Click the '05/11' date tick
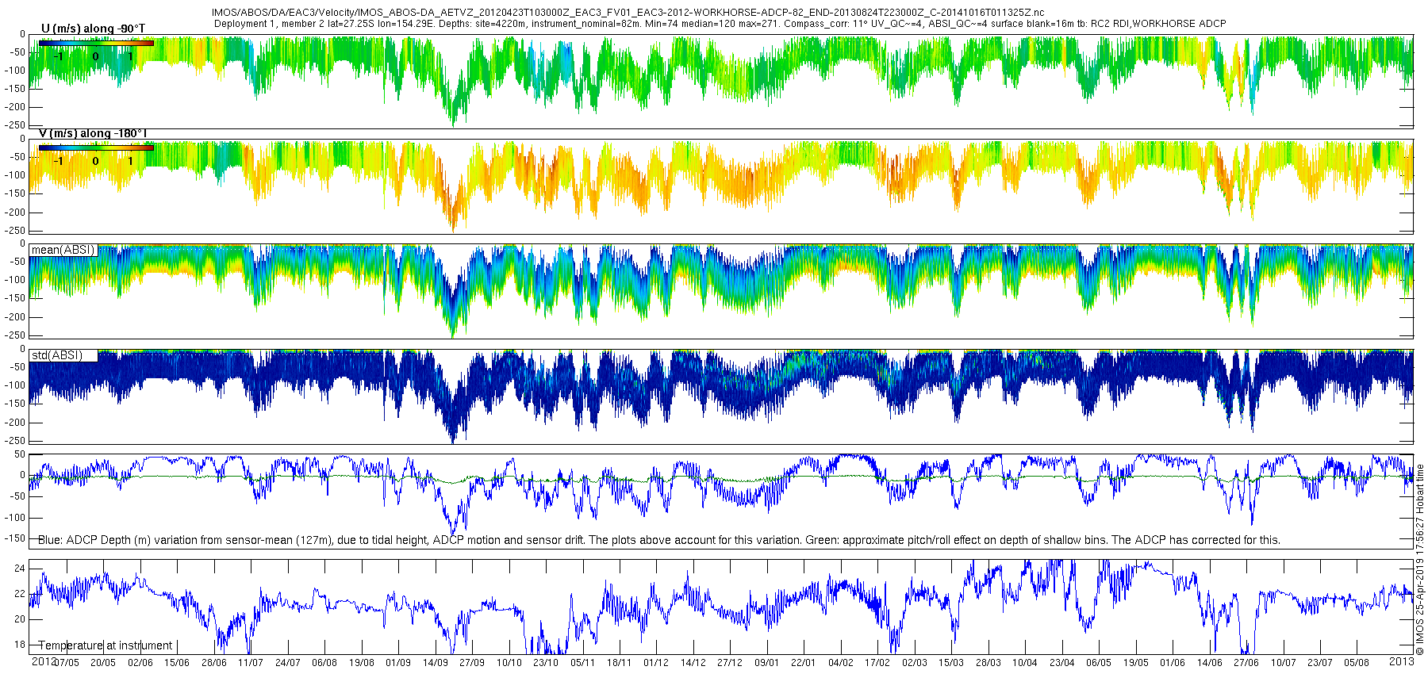This screenshot has width=1428, height=674. (582, 663)
